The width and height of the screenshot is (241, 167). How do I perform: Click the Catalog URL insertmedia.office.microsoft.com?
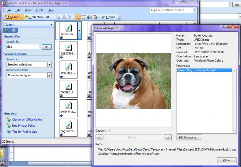tap(135, 154)
